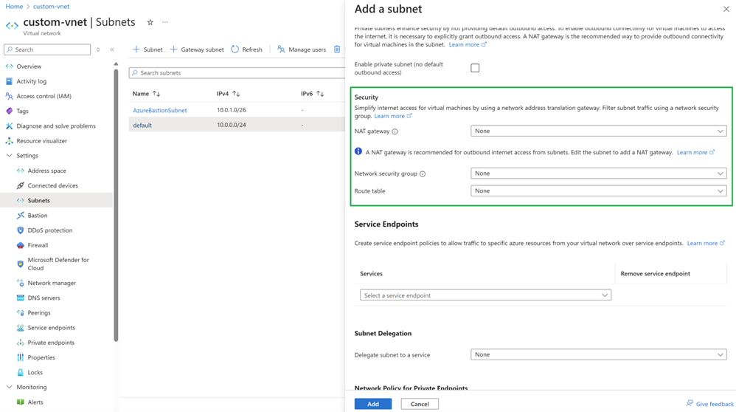Open the AzureBastionSubnet link
This screenshot has width=736, height=412.
[x=159, y=110]
